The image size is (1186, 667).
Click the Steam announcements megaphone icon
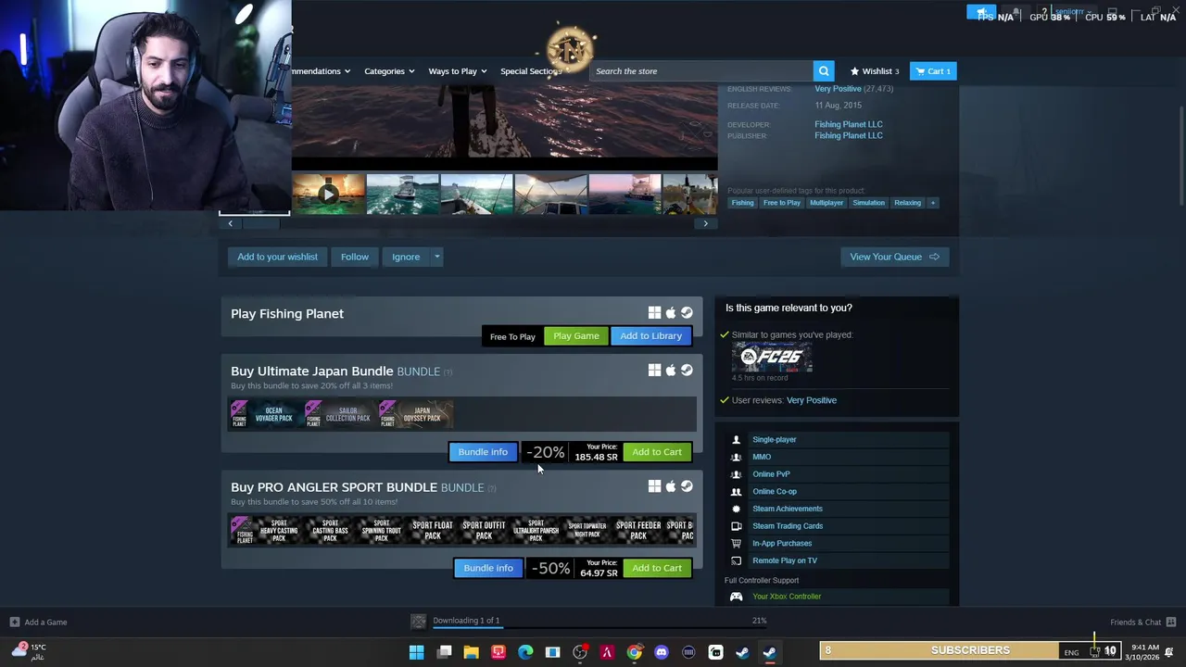pyautogui.click(x=981, y=12)
